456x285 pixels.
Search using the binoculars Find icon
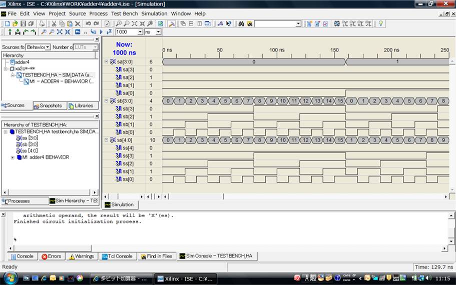pyautogui.click(x=241, y=24)
